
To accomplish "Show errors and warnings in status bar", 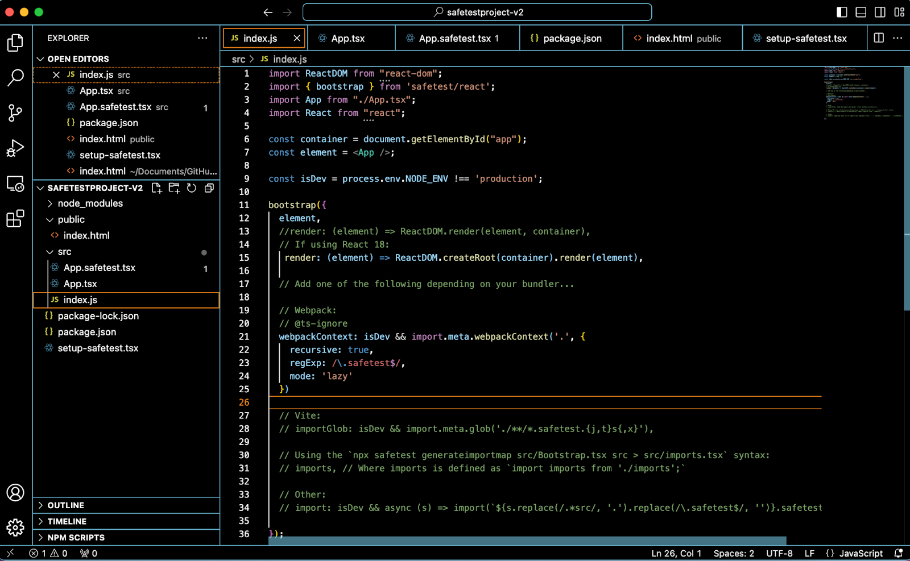I will (48, 553).
